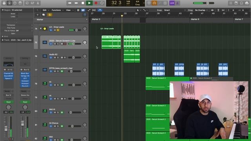Open the Snap Smart dropdown

click(175, 10)
